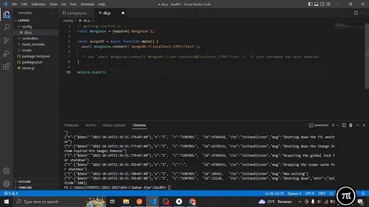369x207 pixels.
Task: Change encoding via UTF-8 status item
Action: [x=310, y=193]
